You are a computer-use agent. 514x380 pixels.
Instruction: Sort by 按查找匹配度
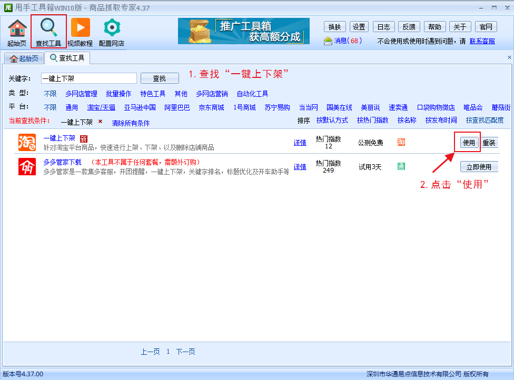[485, 120]
